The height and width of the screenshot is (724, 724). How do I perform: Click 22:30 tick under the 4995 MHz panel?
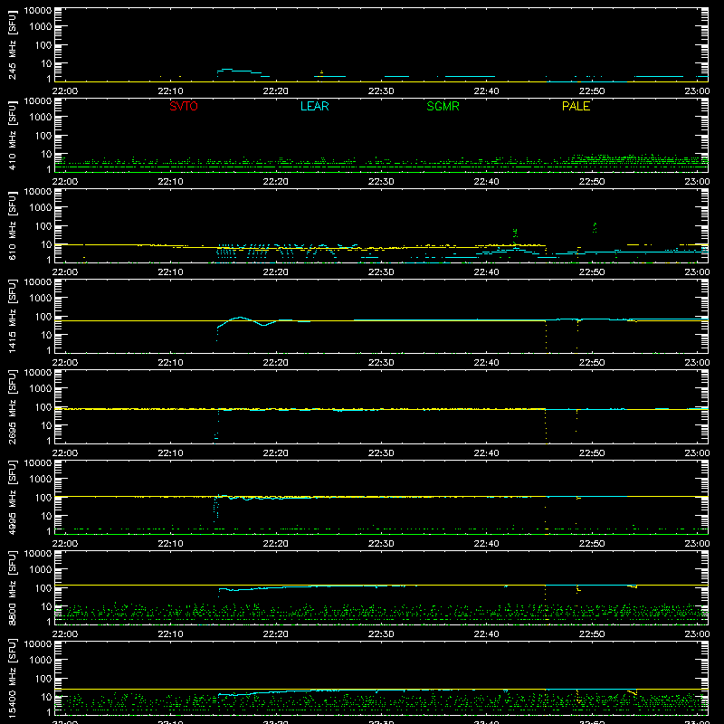[381, 544]
